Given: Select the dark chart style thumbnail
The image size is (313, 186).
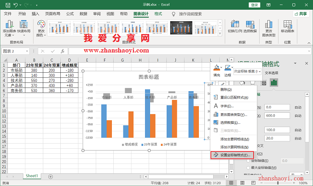Looking at the screenshot, I should coord(181,28).
